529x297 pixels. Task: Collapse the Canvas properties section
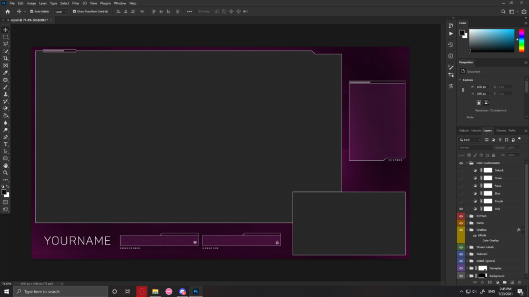coord(460,80)
